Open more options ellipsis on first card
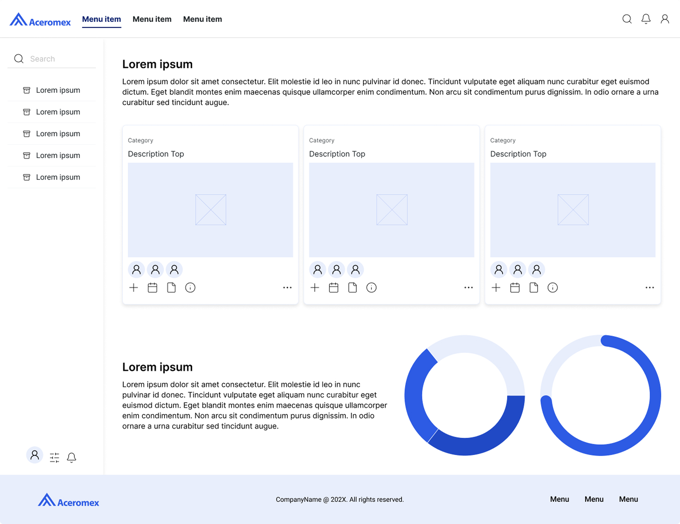Viewport: 680px width, 524px height. pos(287,287)
